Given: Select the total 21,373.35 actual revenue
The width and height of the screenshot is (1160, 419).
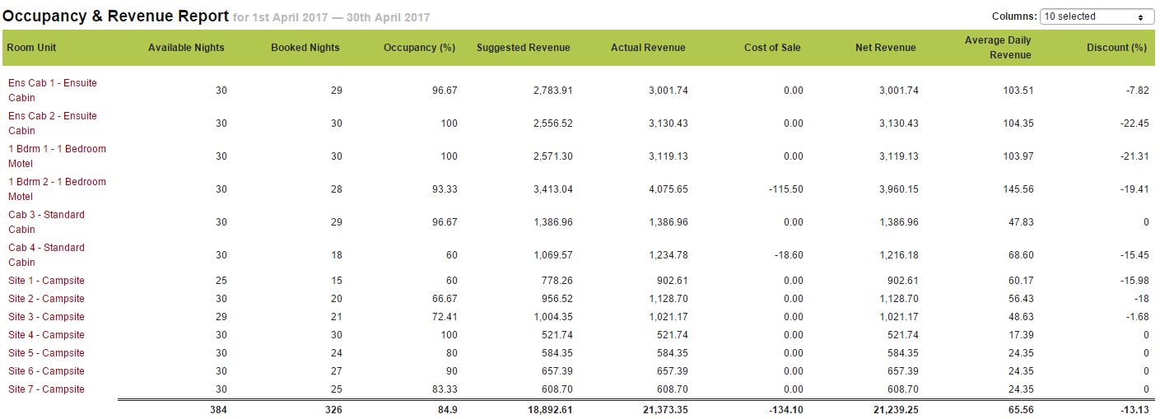Looking at the screenshot, I should (x=665, y=409).
